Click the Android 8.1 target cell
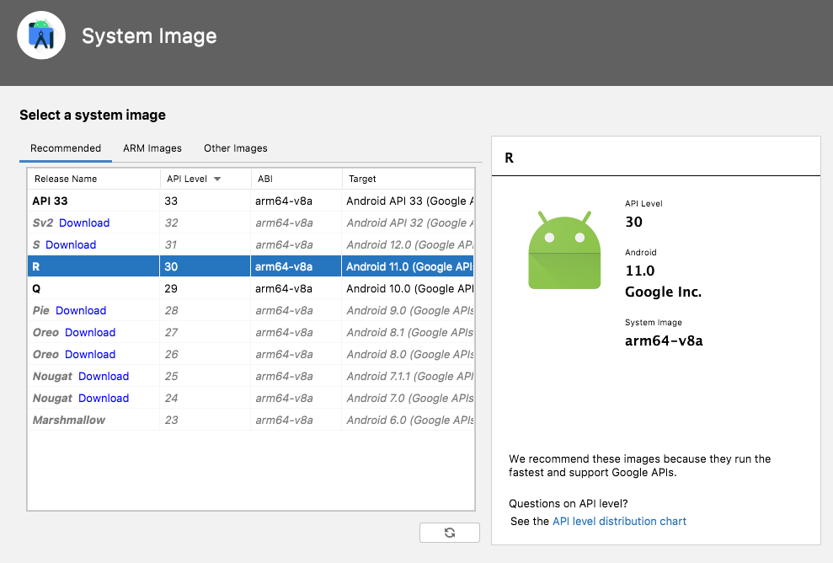The width and height of the screenshot is (833, 563). (409, 332)
